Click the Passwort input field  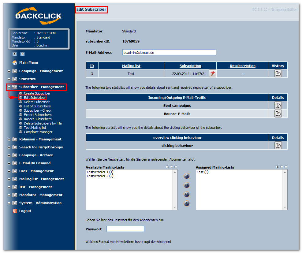(x=125, y=229)
